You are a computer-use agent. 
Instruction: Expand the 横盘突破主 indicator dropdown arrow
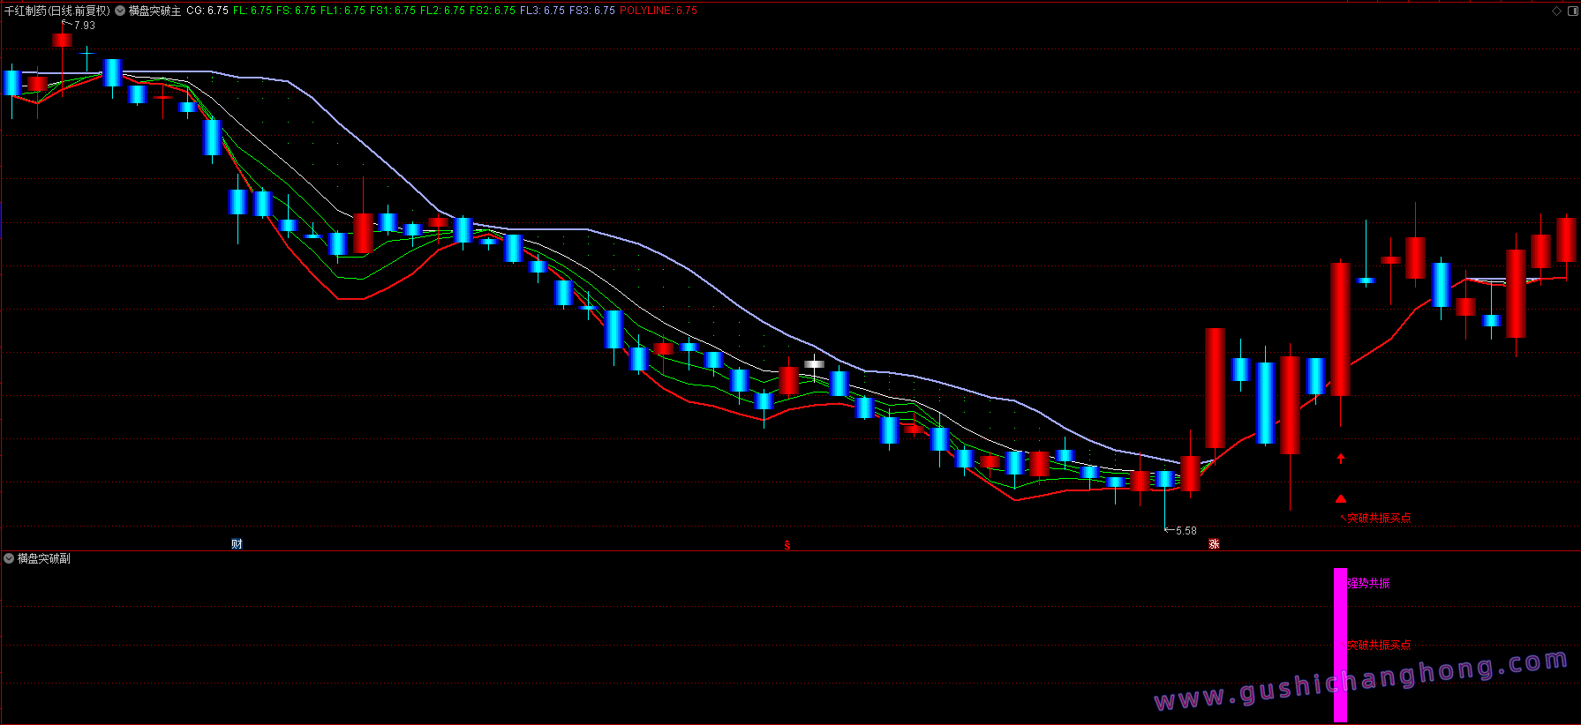[x=120, y=11]
